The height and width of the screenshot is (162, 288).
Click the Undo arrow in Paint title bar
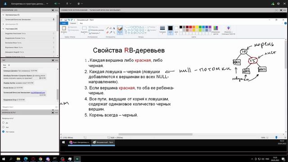pos(68,20)
